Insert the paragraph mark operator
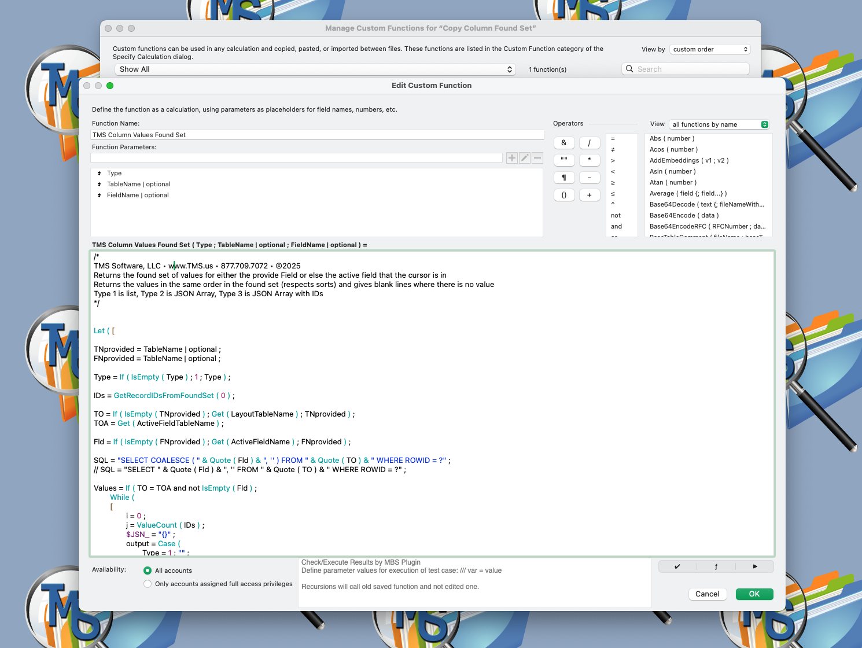The height and width of the screenshot is (648, 862). point(564,178)
